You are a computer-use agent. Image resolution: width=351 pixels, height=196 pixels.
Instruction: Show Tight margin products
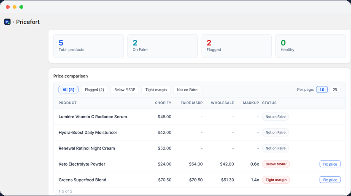[x=156, y=90]
